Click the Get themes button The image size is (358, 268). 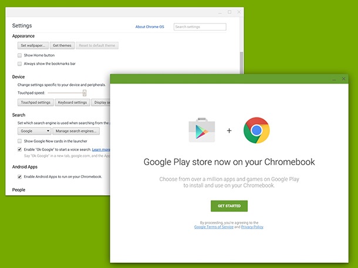click(62, 45)
